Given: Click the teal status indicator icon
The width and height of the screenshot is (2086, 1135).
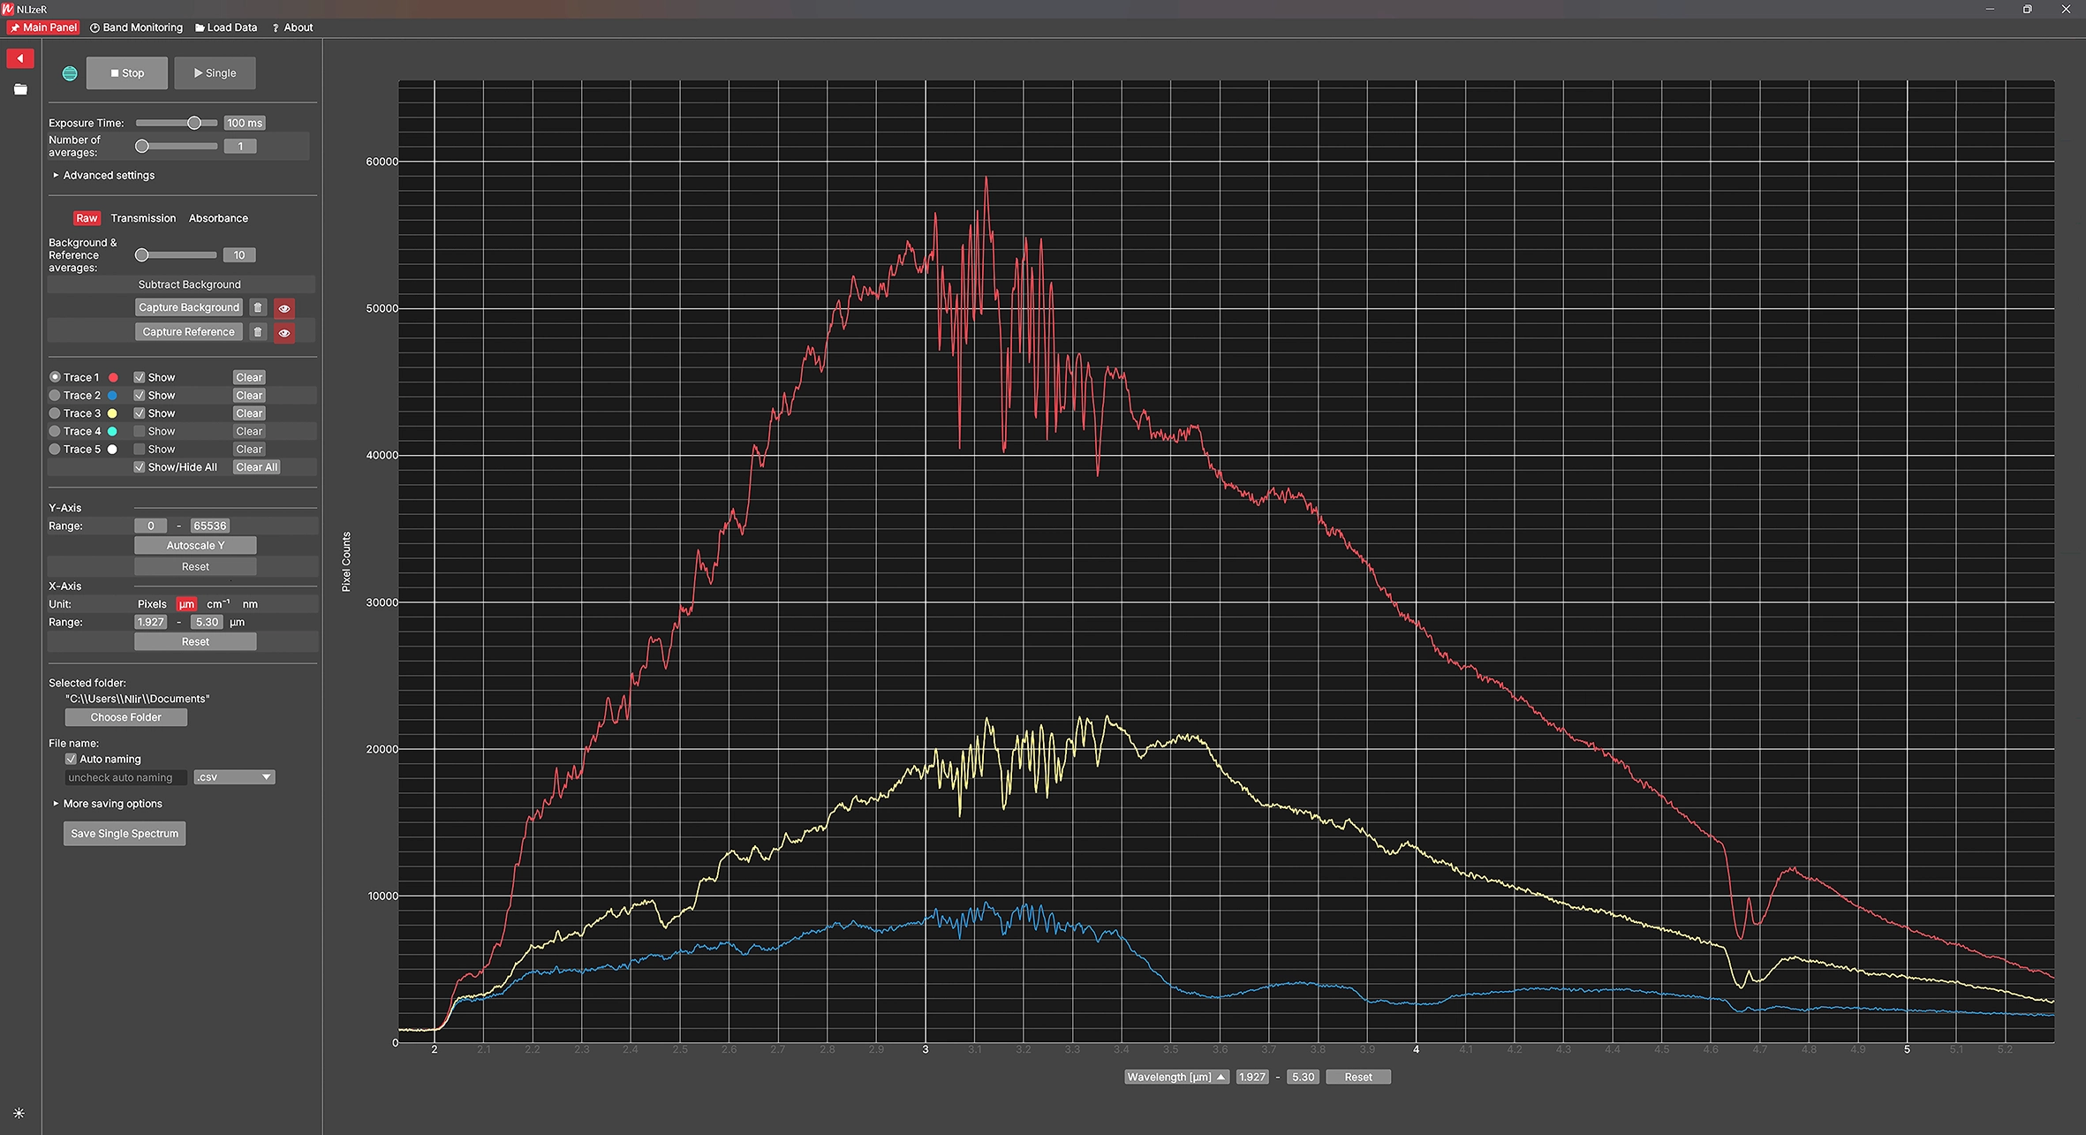Looking at the screenshot, I should point(70,73).
